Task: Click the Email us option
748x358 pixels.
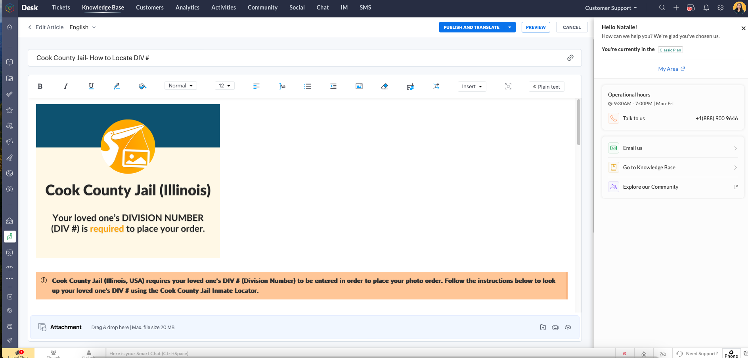Action: point(673,148)
